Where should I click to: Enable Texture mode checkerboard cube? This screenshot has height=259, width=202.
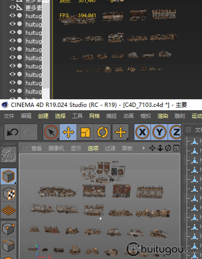pos(9,193)
